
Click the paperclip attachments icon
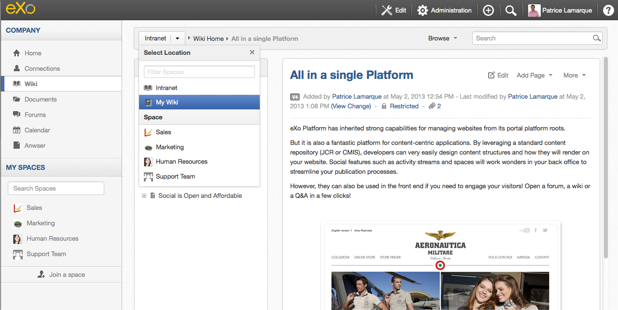tap(432, 106)
